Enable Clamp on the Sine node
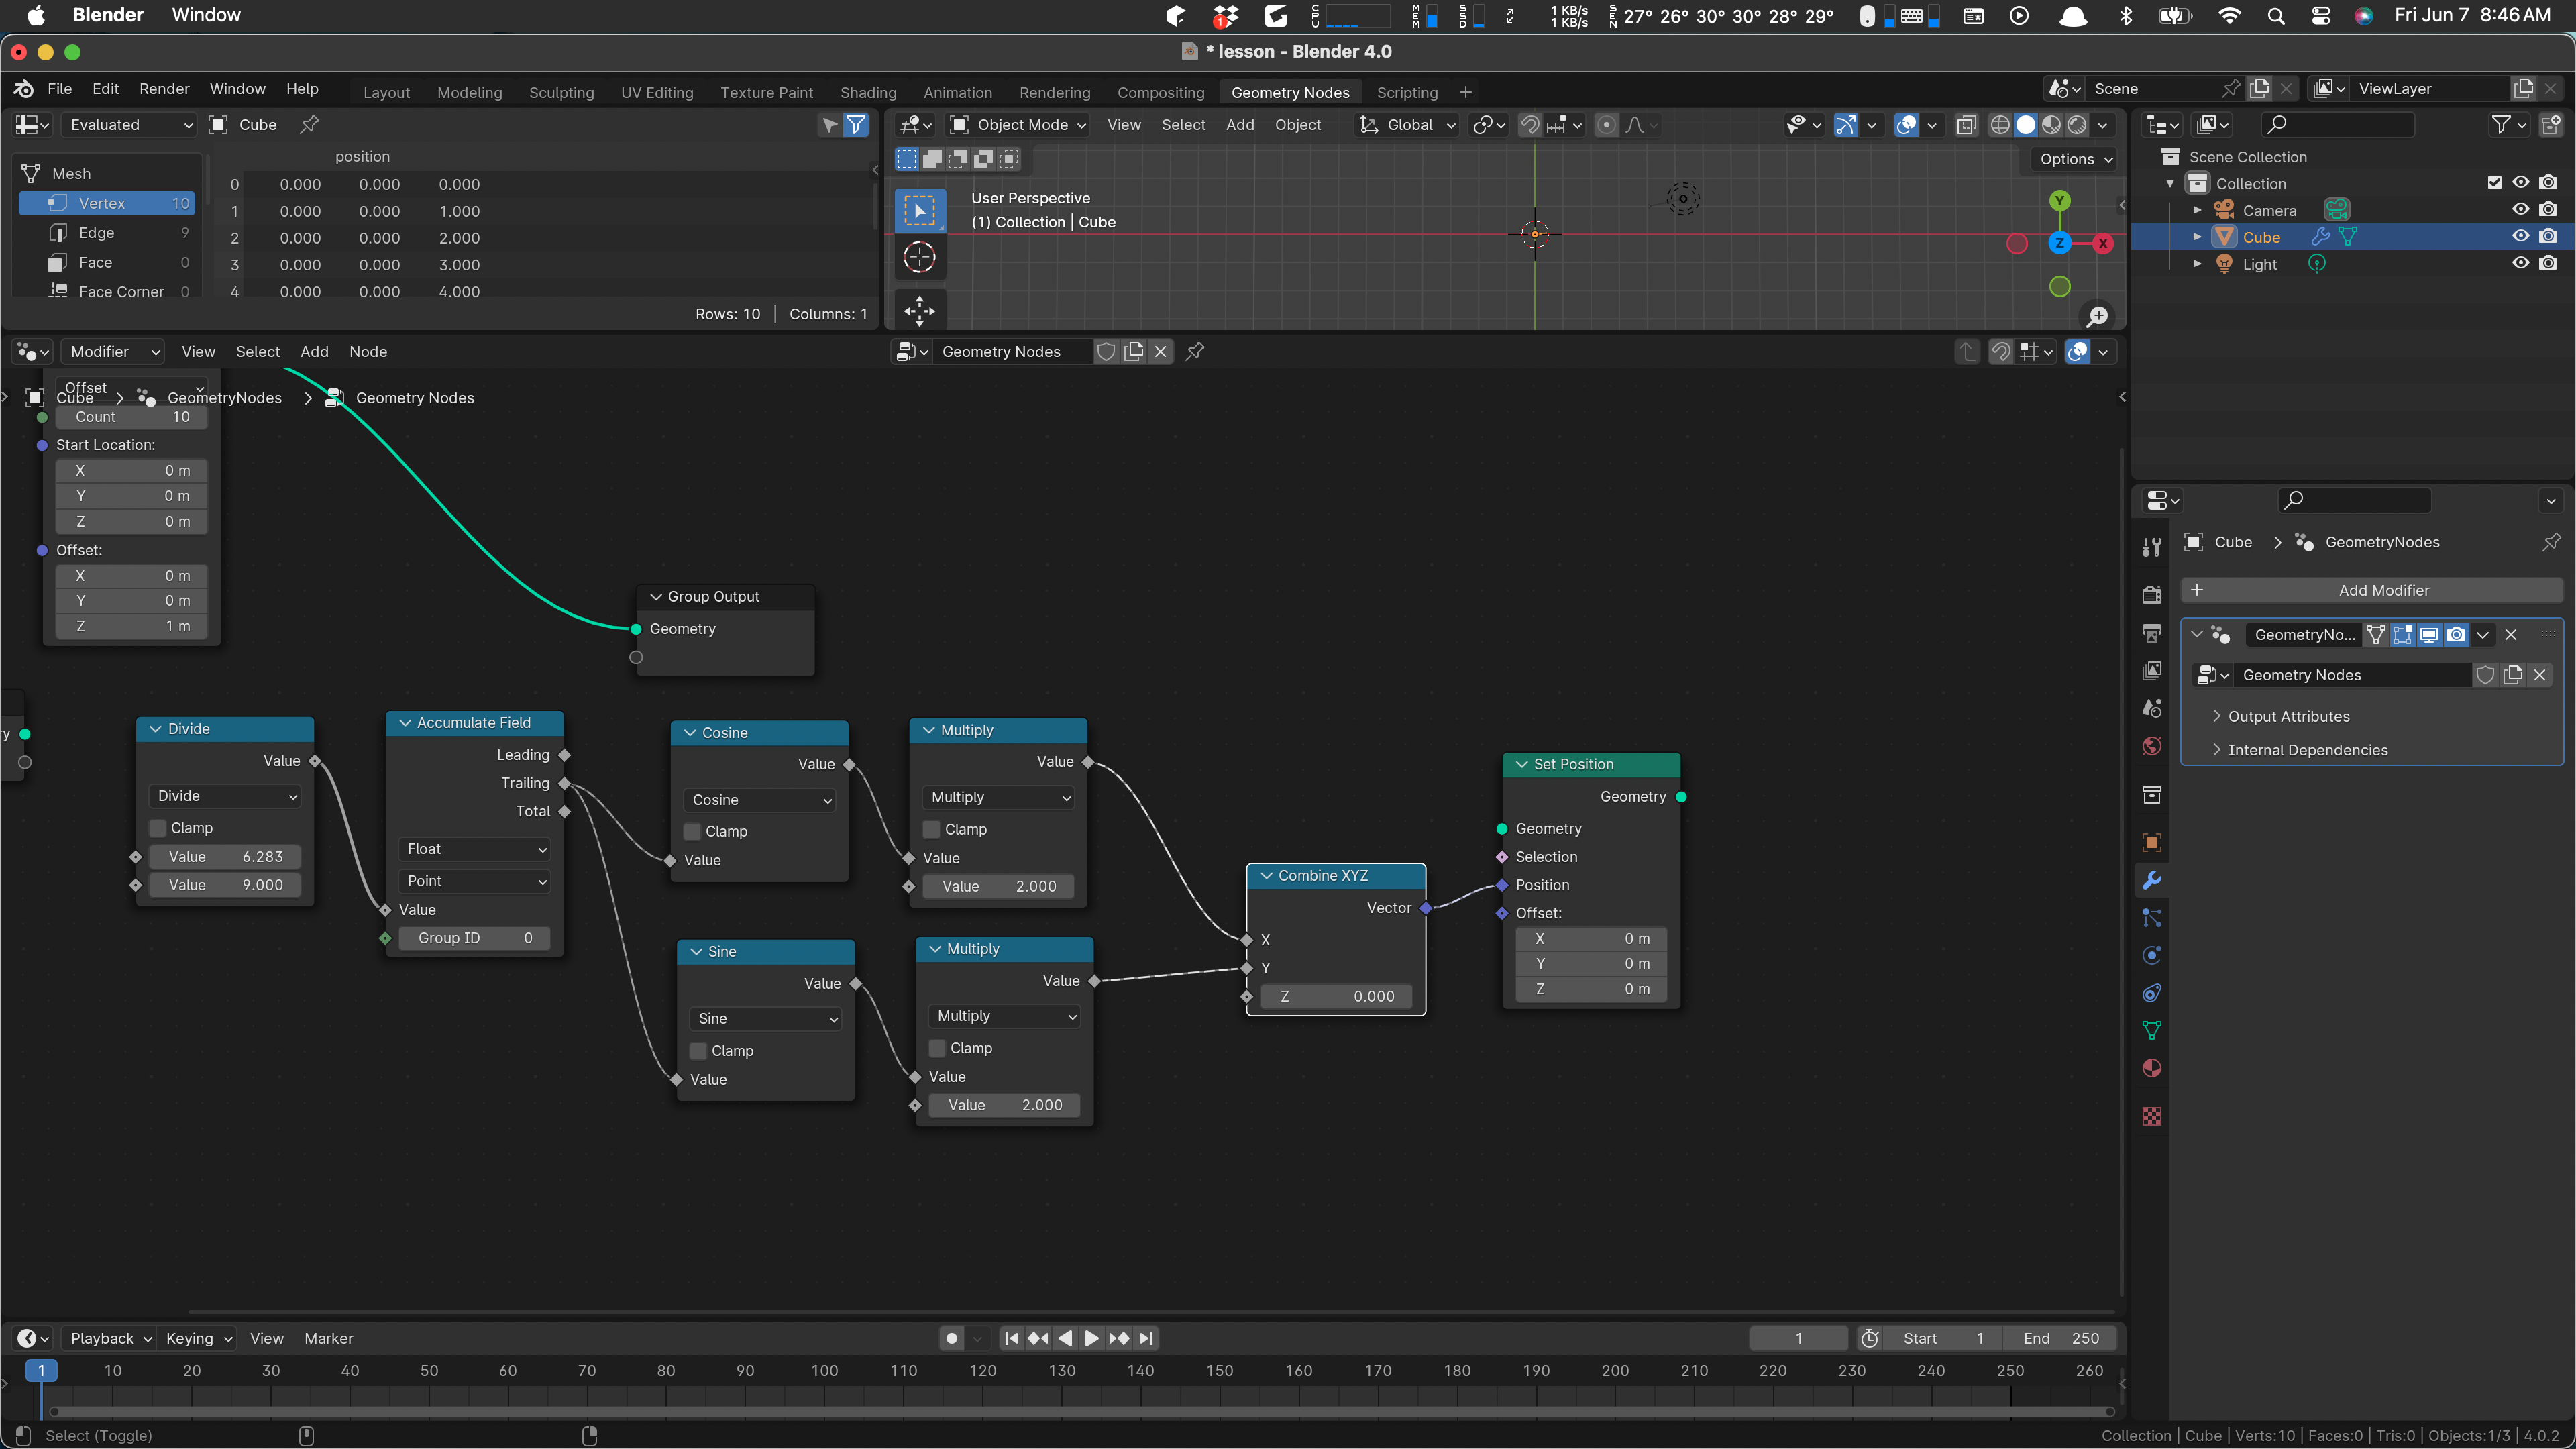The image size is (2576, 1449). click(x=699, y=1050)
